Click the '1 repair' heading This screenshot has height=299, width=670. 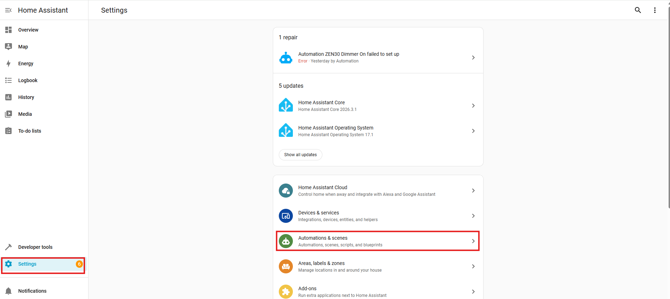click(288, 37)
